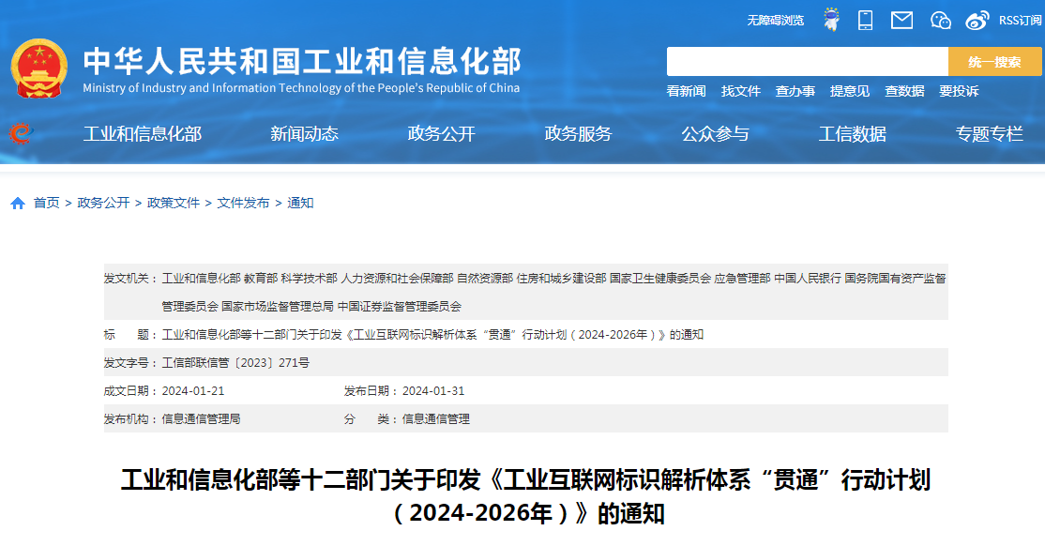Click the ministry name 中华人民共和国工业和信息化部 title
Viewport: 1045px width, 546px height.
[302, 61]
